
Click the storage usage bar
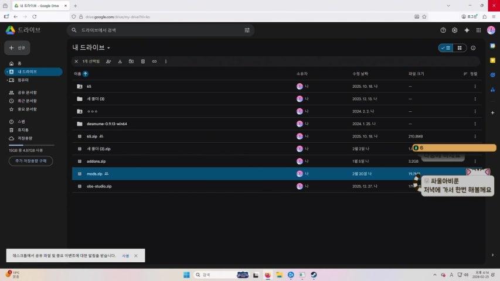pyautogui.click(x=31, y=145)
